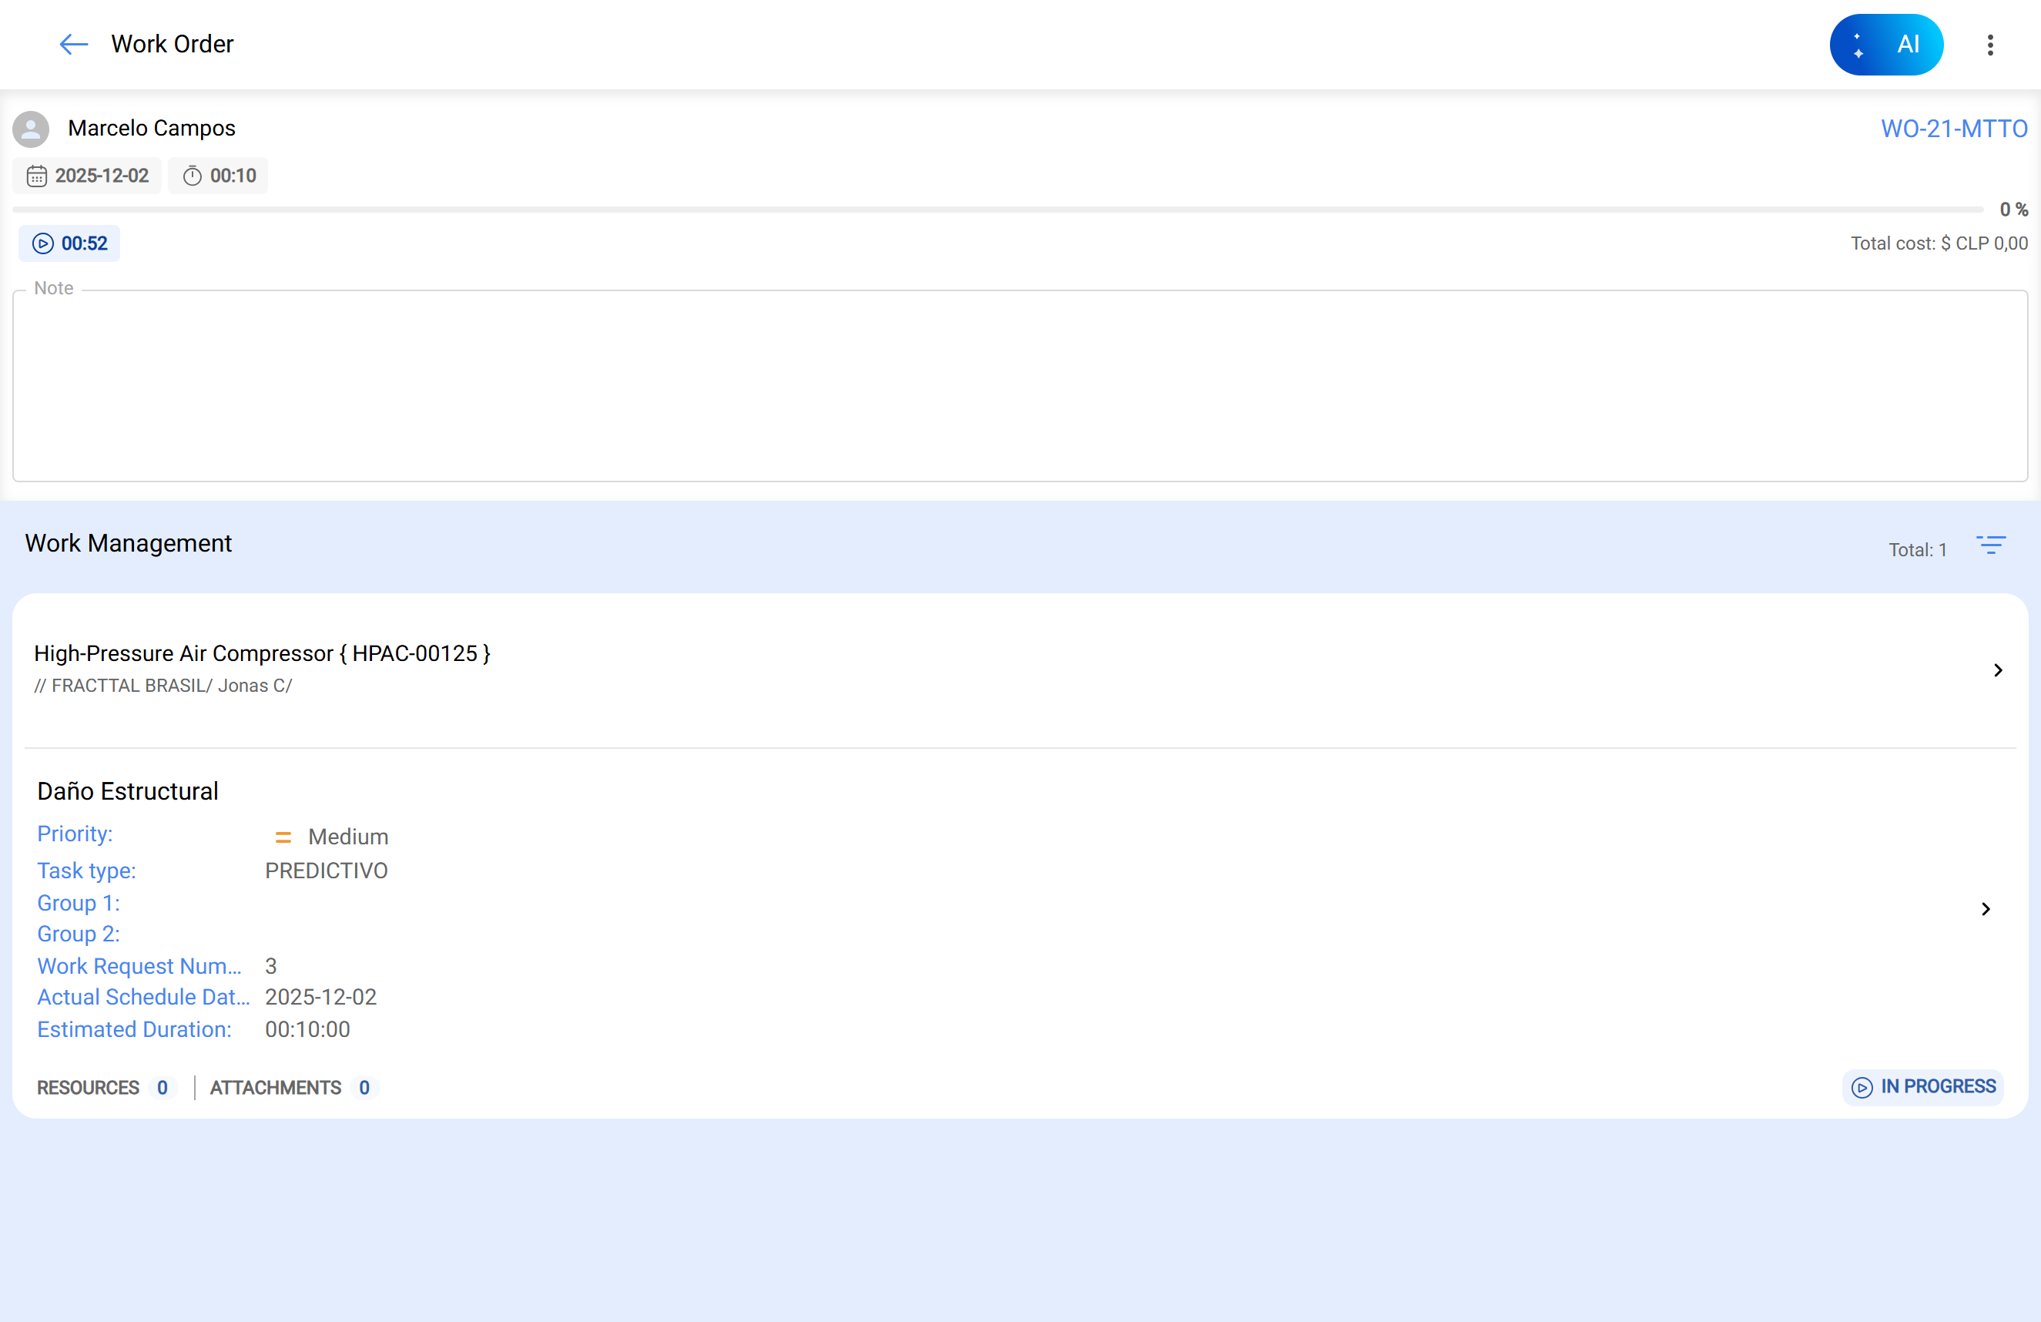Click the back arrow icon
Image resolution: width=2041 pixels, height=1322 pixels.
coord(74,44)
